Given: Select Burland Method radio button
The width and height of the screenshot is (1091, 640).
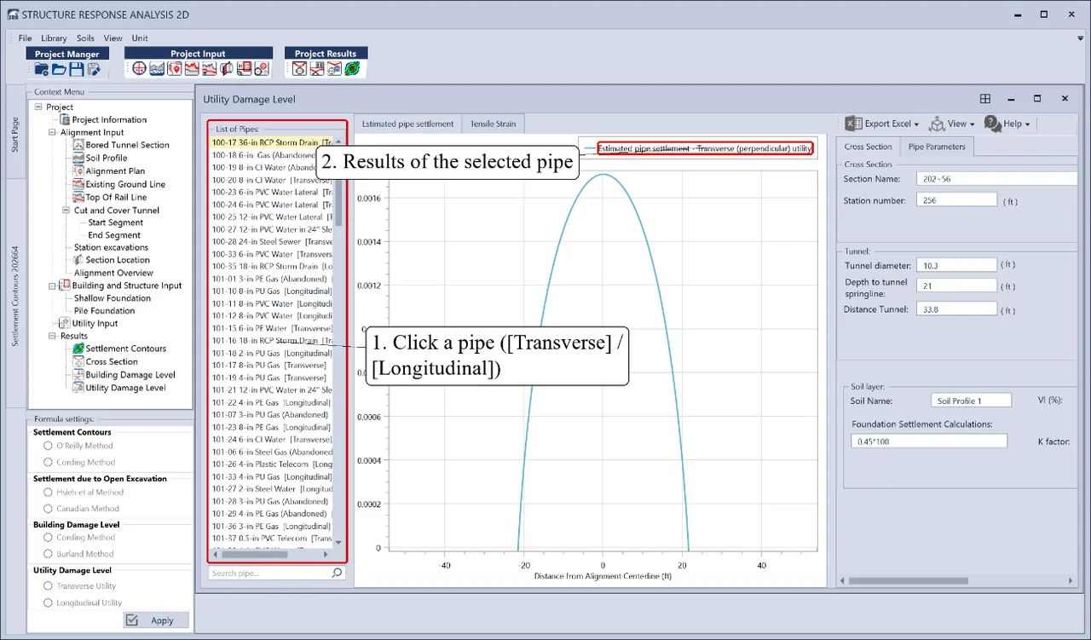Looking at the screenshot, I should coord(49,554).
